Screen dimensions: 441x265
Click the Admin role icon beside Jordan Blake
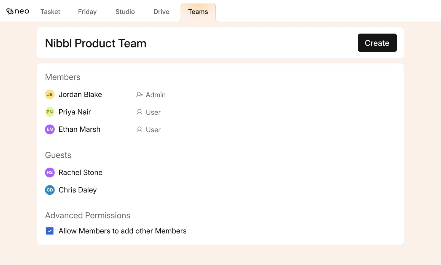click(139, 95)
